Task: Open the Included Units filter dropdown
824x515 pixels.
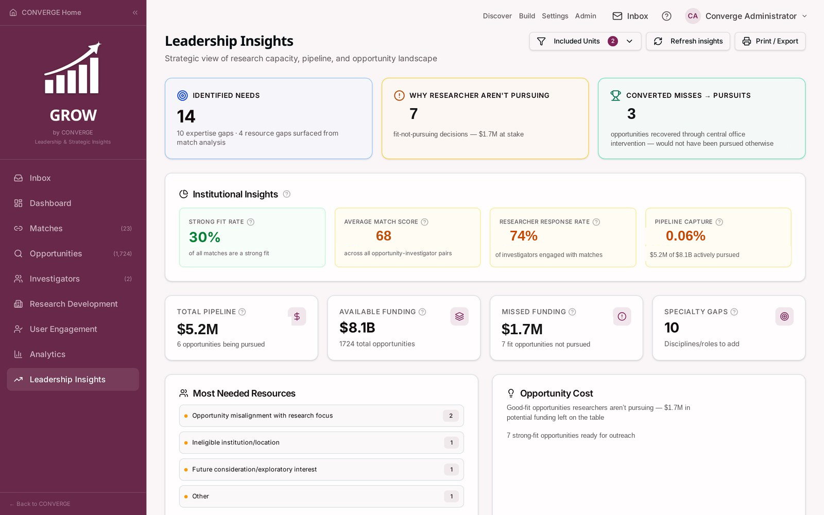Action: coord(585,41)
